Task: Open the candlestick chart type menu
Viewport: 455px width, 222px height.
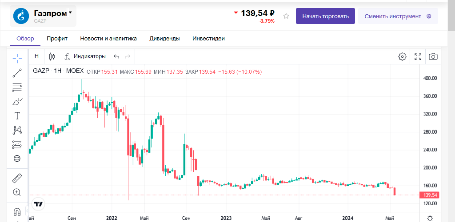Action: 52,56
